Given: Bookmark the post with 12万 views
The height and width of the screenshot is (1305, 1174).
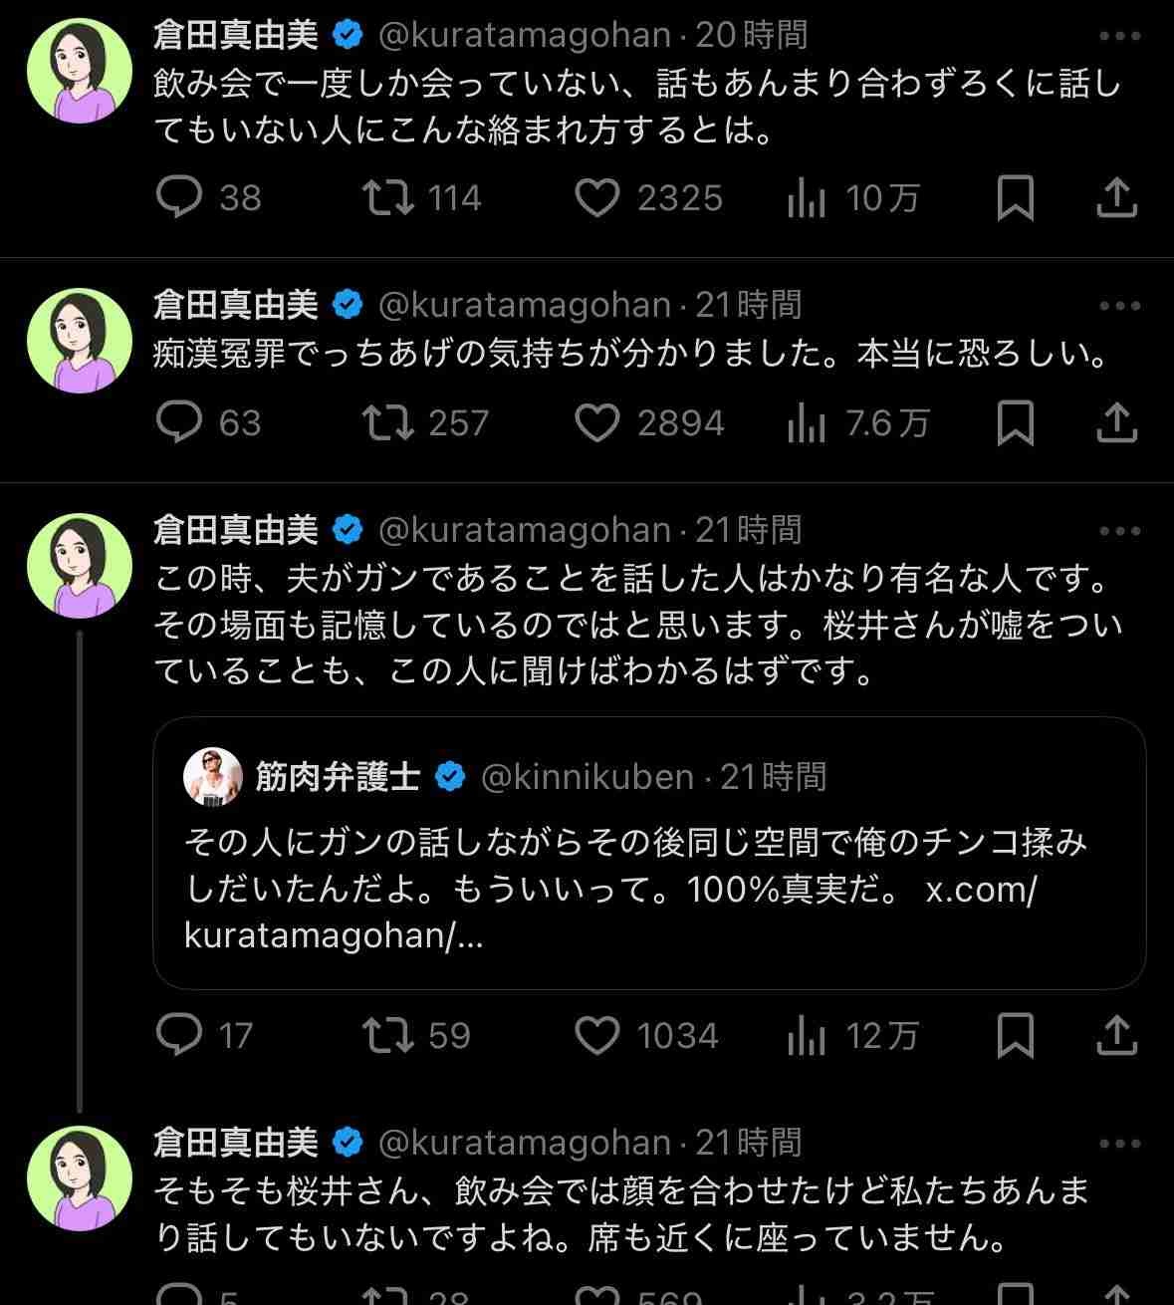Looking at the screenshot, I should coord(1015,1035).
